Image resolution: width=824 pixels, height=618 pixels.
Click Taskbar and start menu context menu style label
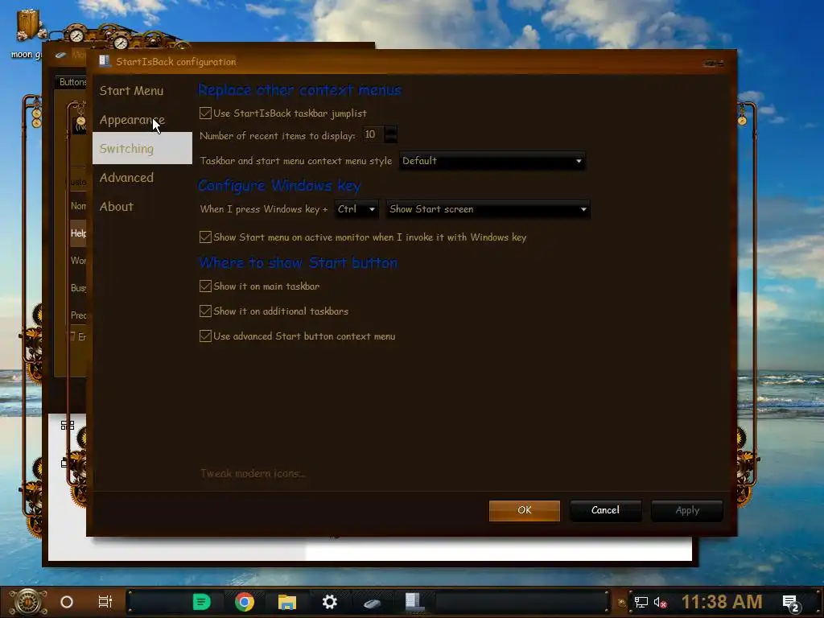(296, 161)
